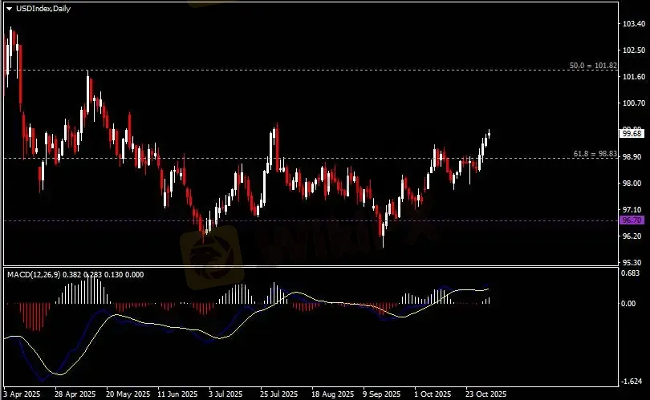
Task: Click price axis value 100.70
Action: click(634, 103)
